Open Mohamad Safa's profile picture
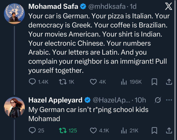The height and width of the screenshot is (140, 177). pyautogui.click(x=14, y=14)
